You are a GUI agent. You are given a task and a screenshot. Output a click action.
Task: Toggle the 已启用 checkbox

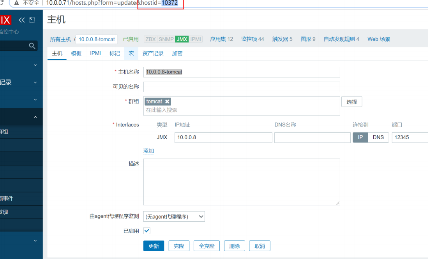point(147,231)
